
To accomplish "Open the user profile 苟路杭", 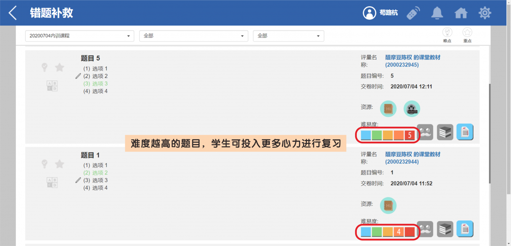I will point(380,13).
